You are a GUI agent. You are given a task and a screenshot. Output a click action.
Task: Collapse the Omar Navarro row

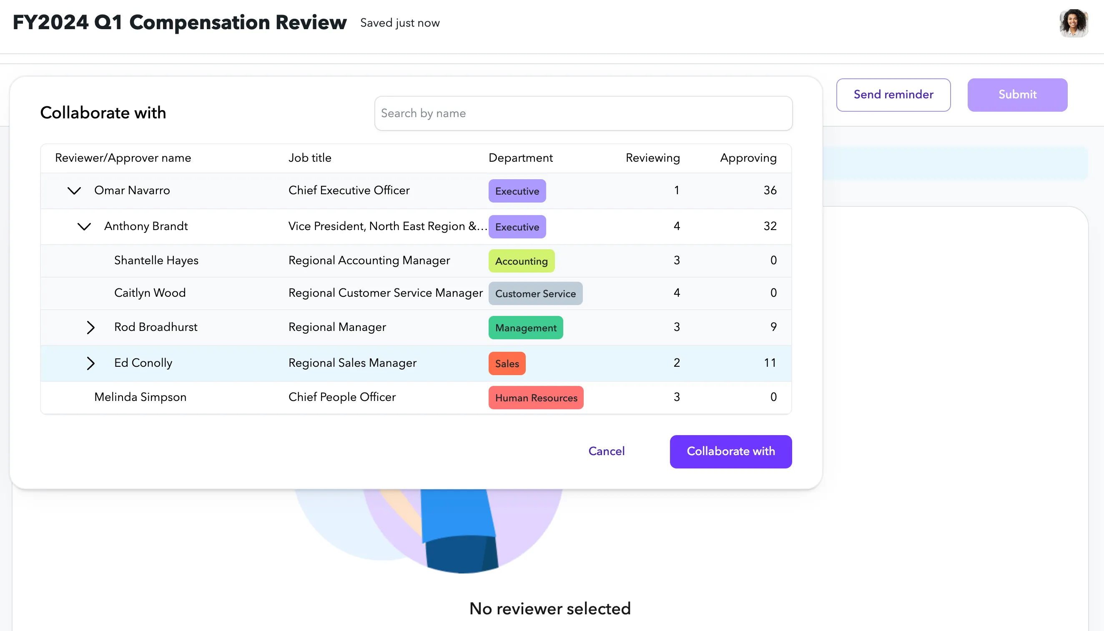pos(74,191)
